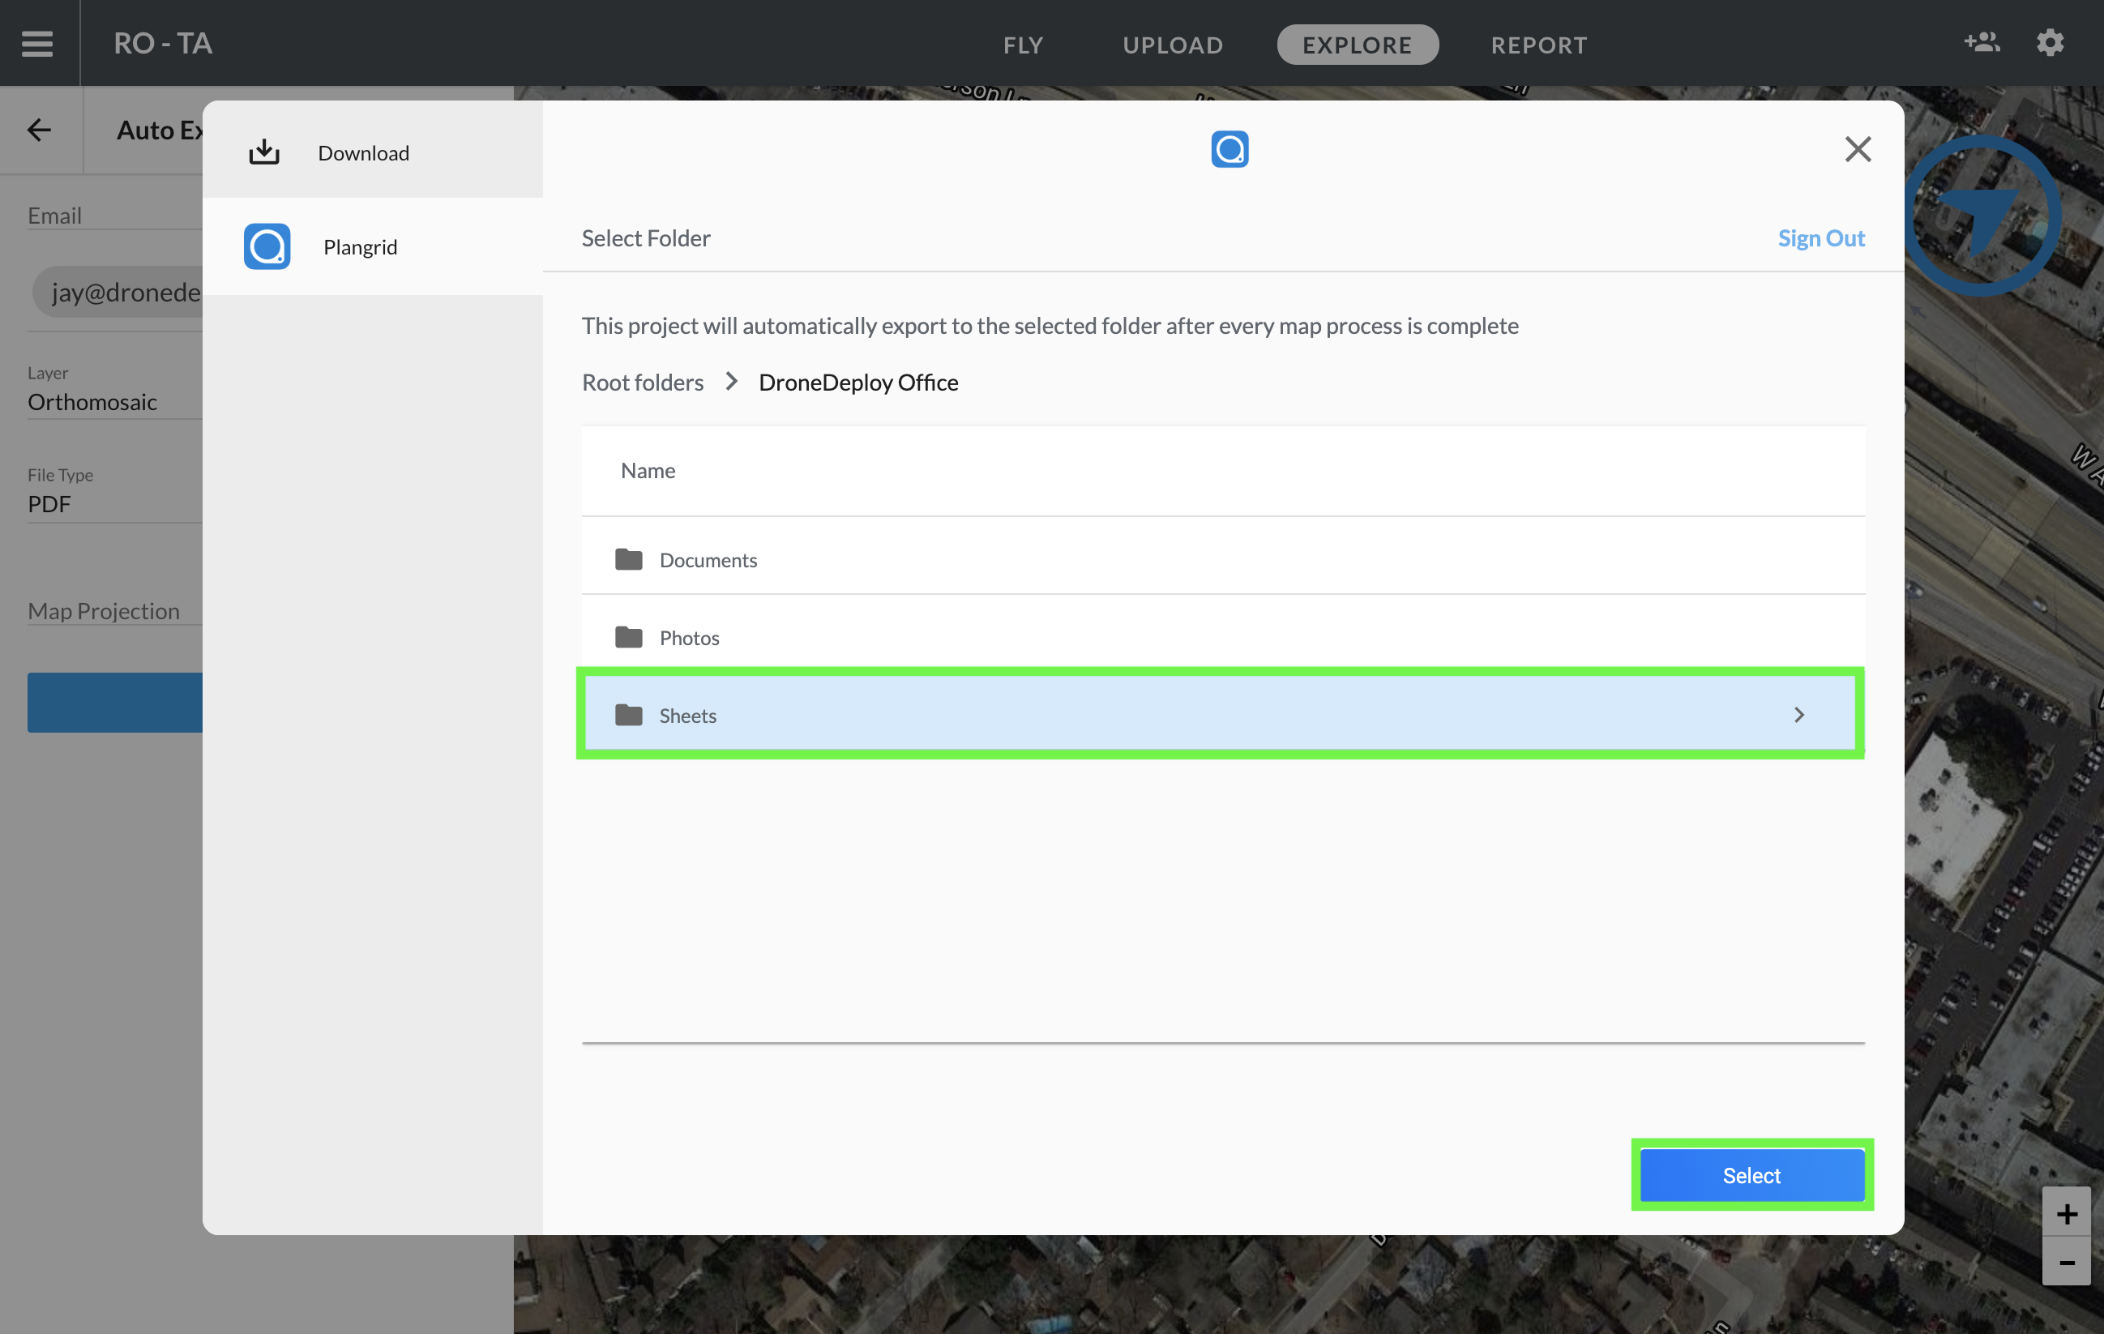Select the Plangrid logo in sidebar
Image resolution: width=2104 pixels, height=1334 pixels.
tap(267, 246)
